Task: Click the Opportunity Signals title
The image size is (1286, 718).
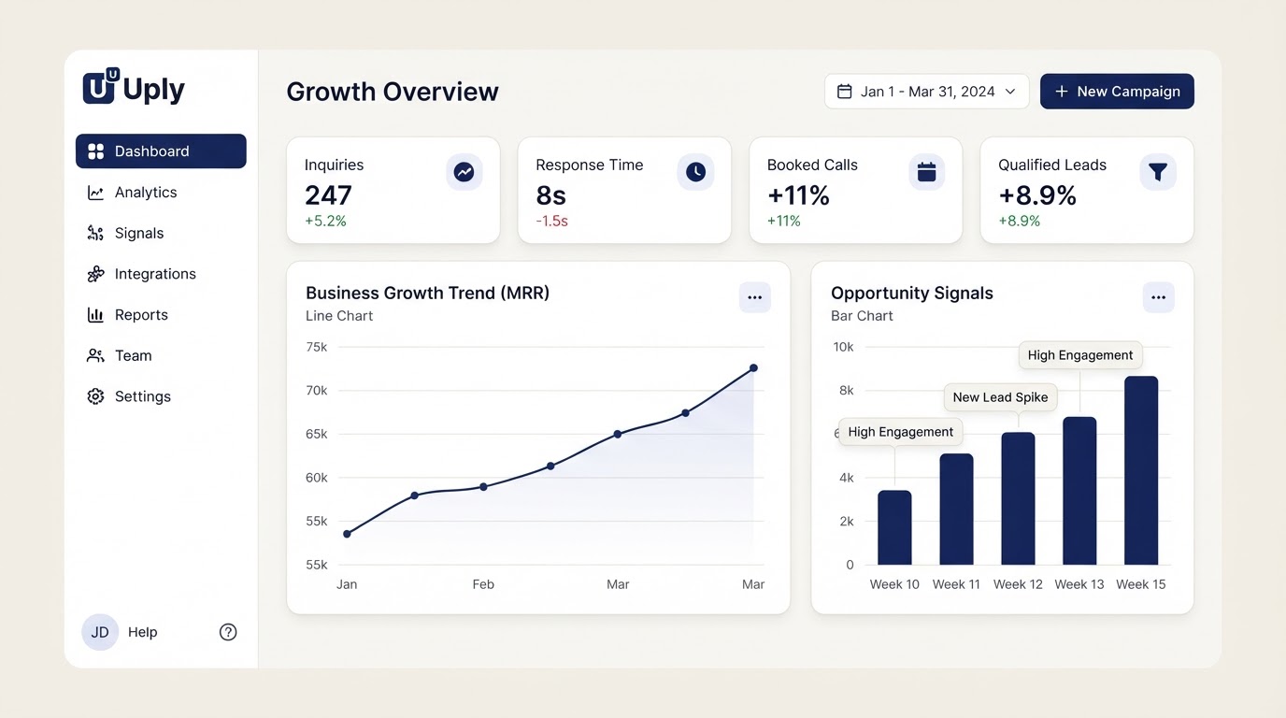Action: (912, 293)
